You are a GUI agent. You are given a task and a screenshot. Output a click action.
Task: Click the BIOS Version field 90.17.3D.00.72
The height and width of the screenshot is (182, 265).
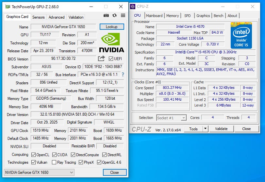[63, 58]
